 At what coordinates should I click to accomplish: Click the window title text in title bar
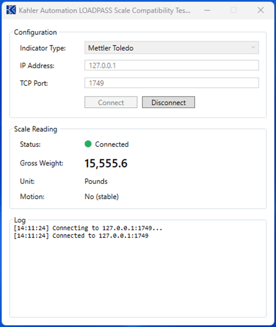pos(105,10)
